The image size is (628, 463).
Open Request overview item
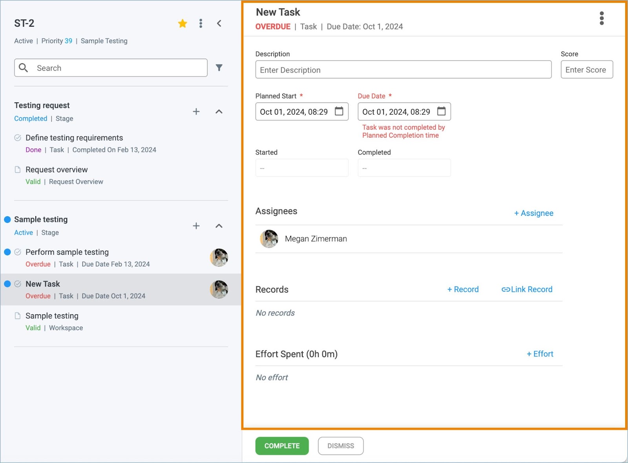[57, 170]
